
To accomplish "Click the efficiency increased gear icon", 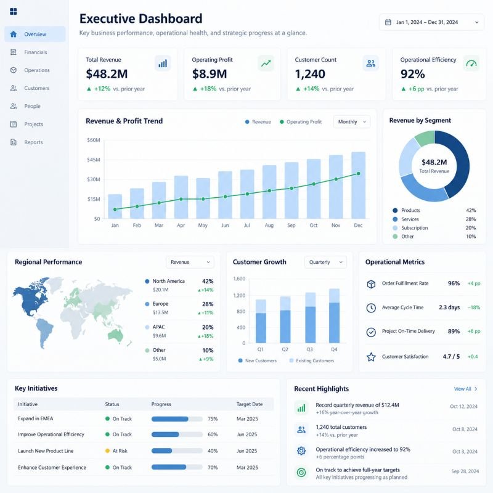I will [x=301, y=451].
